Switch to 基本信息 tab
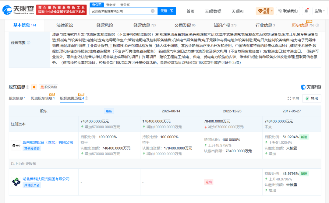This screenshot has width=329, height=203. 25,25
